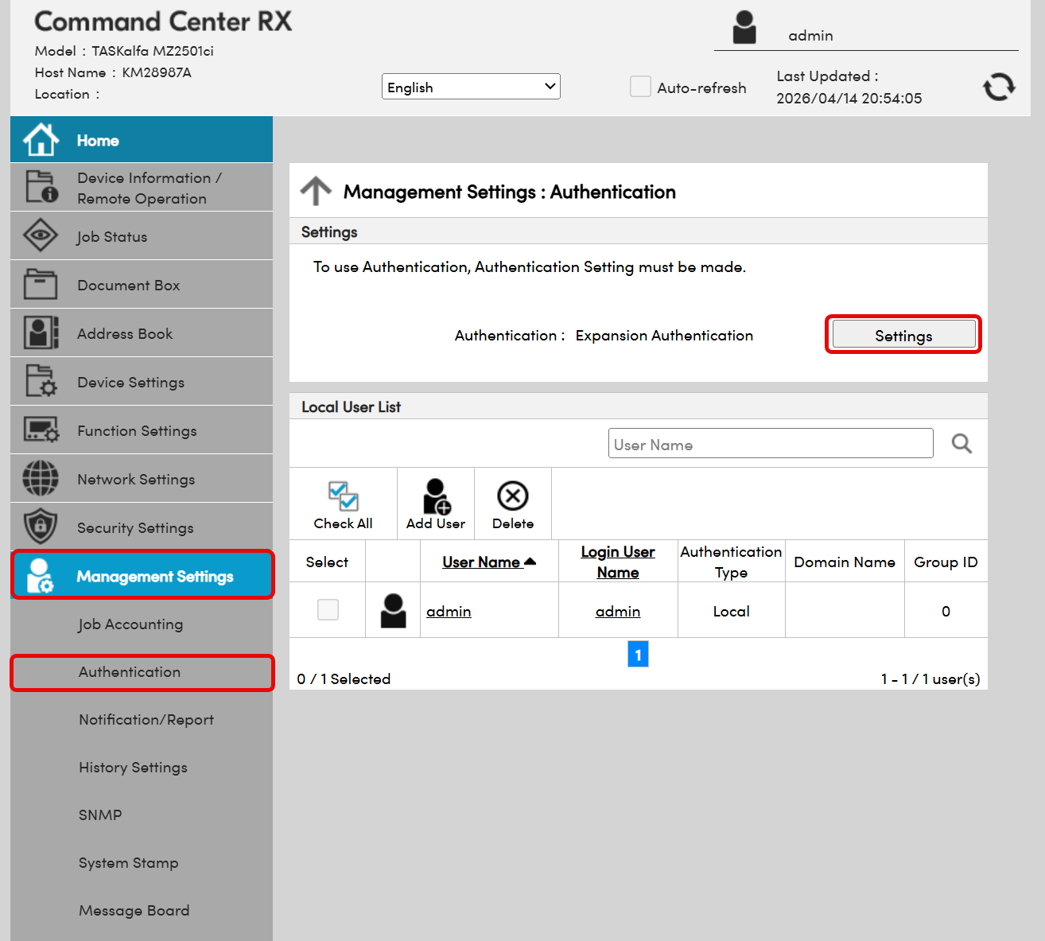Select Notification/Report in sidebar
Screen dimensions: 1045x941
(146, 720)
